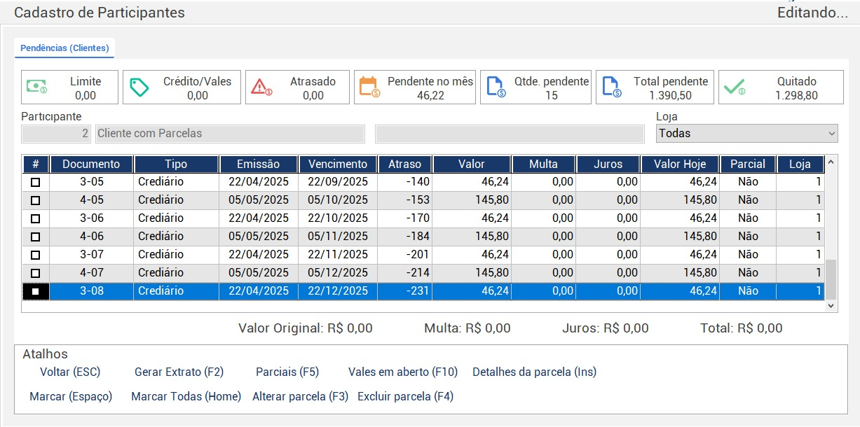The height and width of the screenshot is (427, 860).
Task: Sort by the Vencimento column header
Action: [x=337, y=164]
